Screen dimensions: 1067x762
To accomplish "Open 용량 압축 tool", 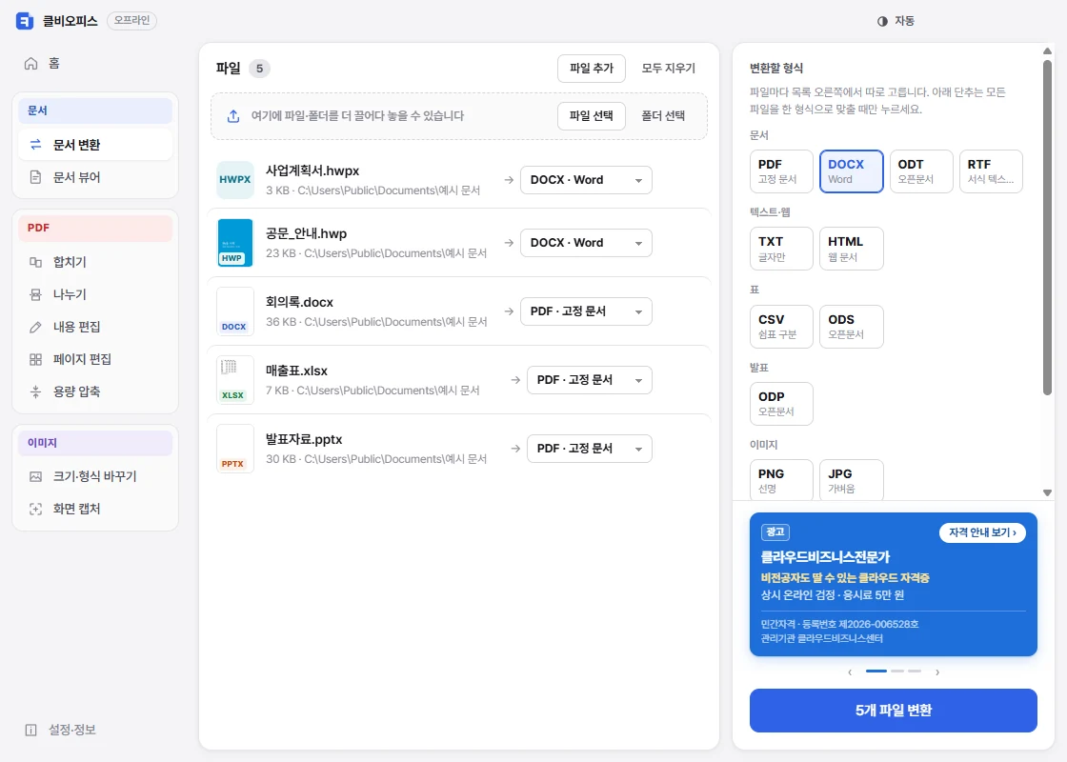I will coord(94,391).
